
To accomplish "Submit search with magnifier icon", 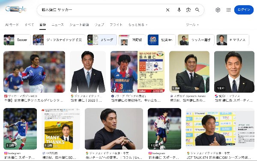I will click(197, 10).
